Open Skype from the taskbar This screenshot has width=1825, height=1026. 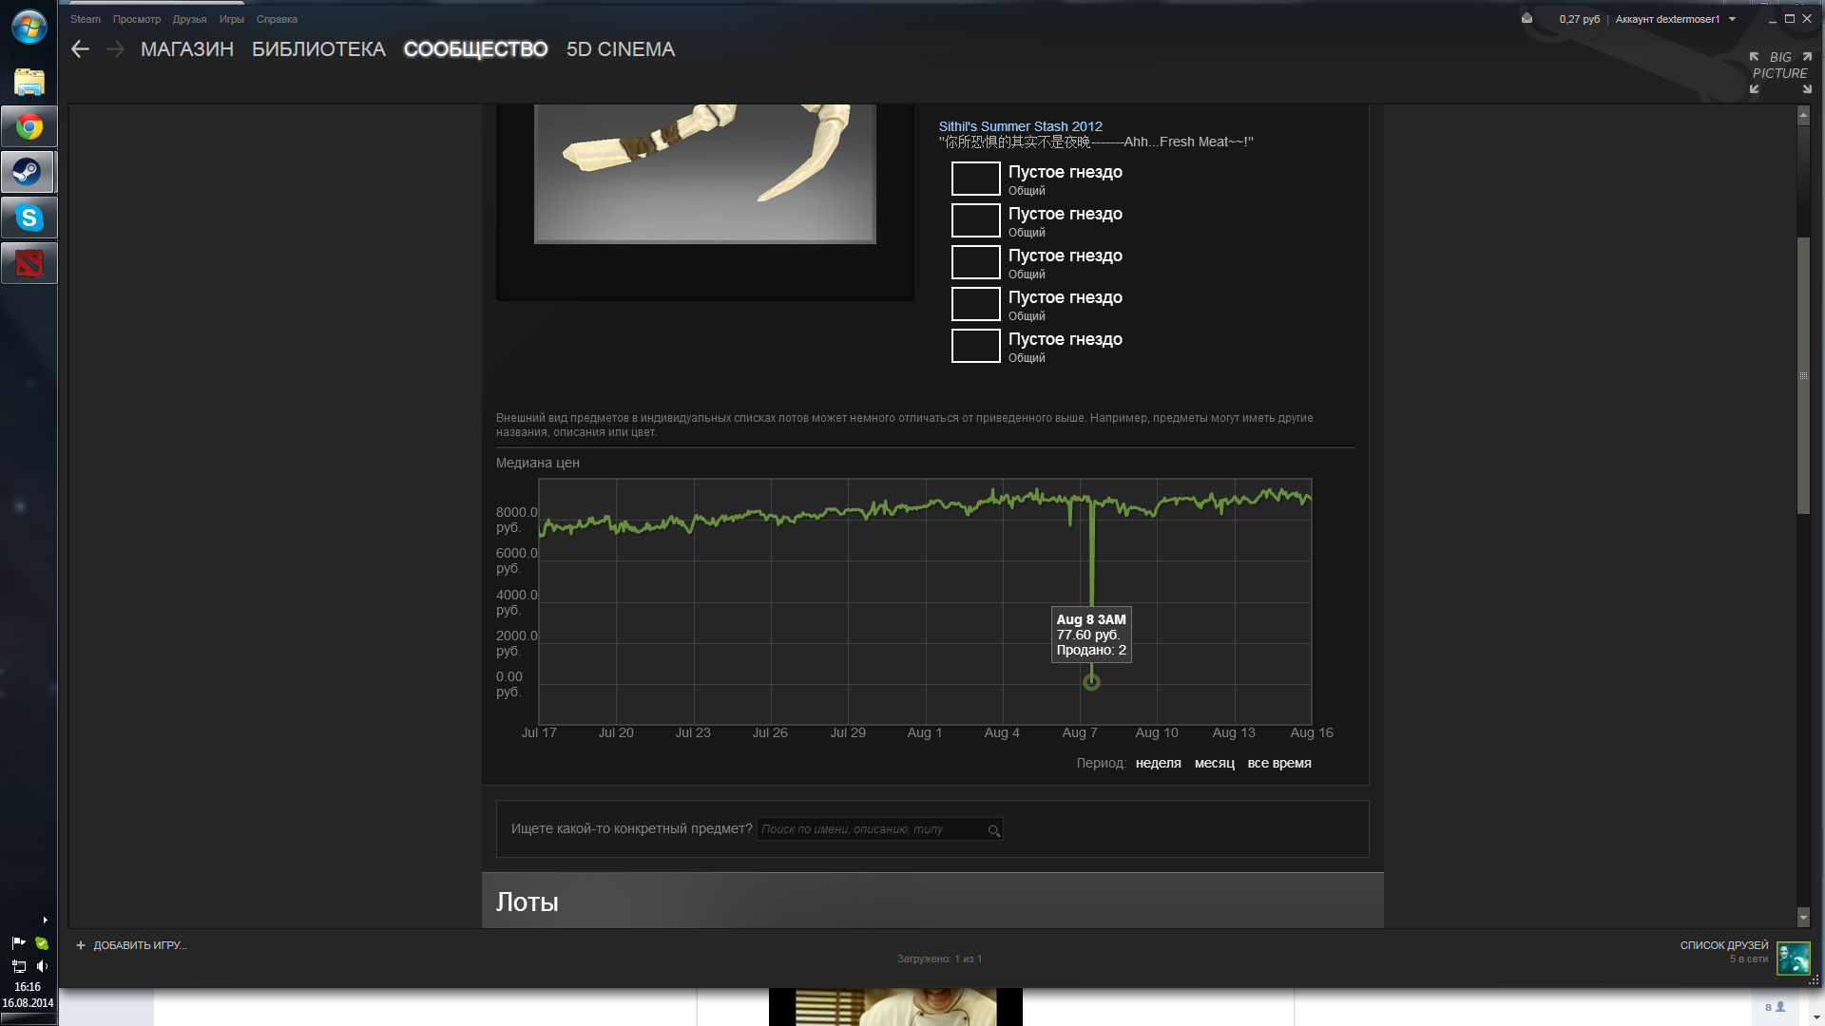(x=29, y=218)
